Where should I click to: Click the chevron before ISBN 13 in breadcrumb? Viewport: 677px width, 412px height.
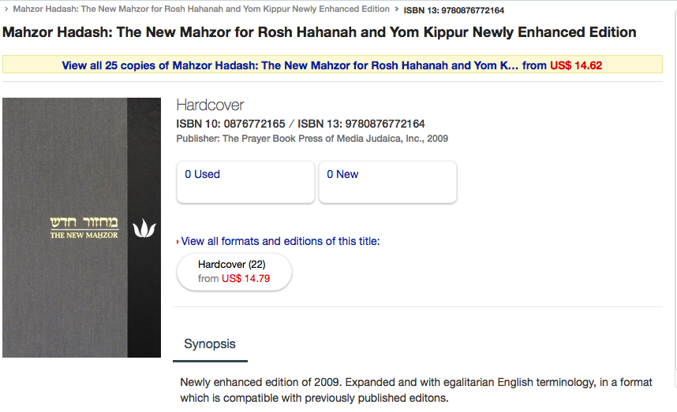[x=397, y=9]
